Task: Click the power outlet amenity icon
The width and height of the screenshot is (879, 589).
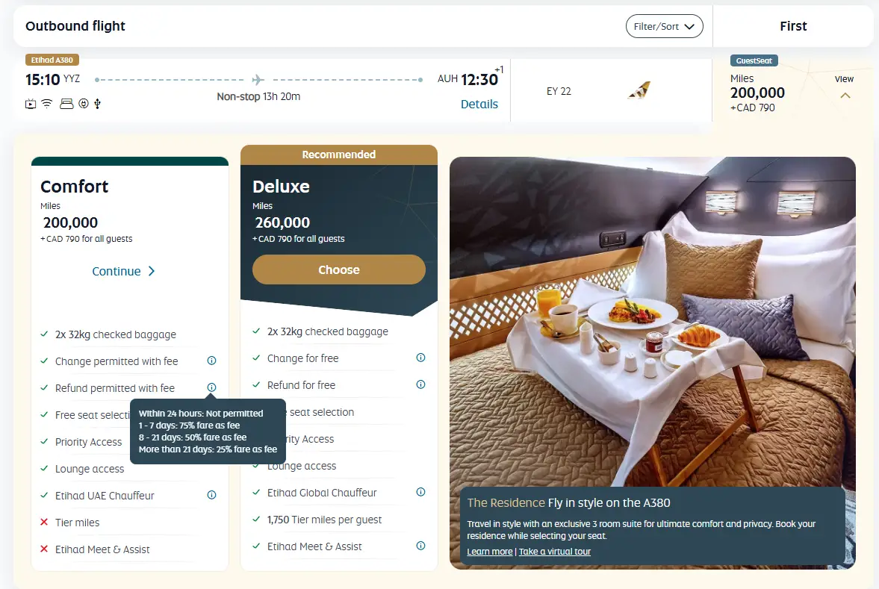Action: coord(84,104)
